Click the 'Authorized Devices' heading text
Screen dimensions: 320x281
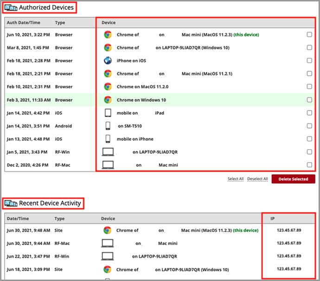click(46, 7)
